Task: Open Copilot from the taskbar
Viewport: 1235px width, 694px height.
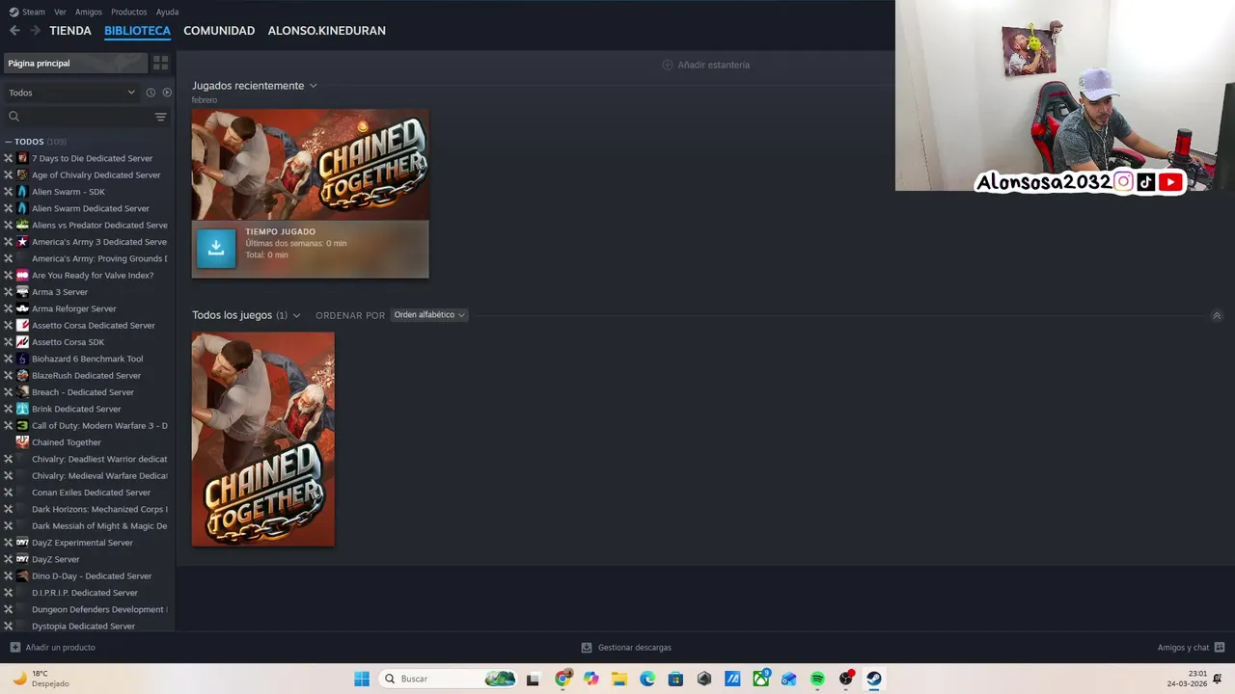Action: [591, 679]
